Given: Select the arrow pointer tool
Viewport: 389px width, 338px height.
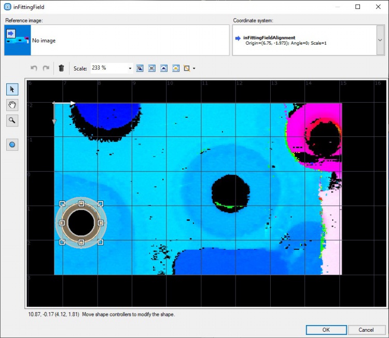Looking at the screenshot, I should [12, 89].
